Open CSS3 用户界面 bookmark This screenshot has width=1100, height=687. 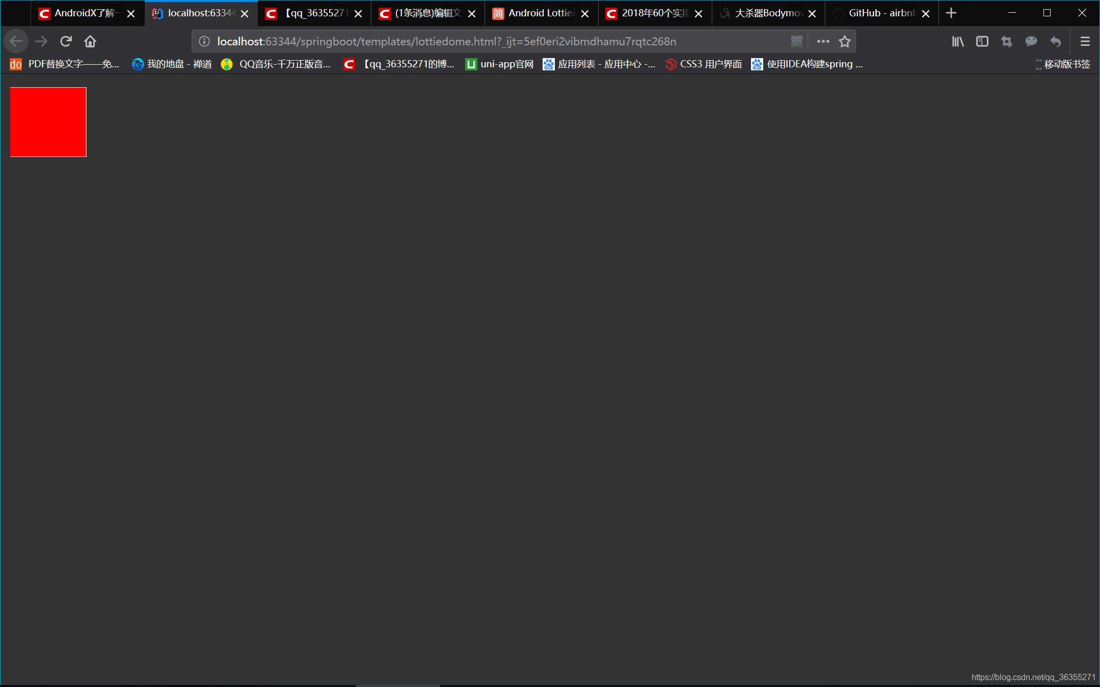pyautogui.click(x=704, y=64)
